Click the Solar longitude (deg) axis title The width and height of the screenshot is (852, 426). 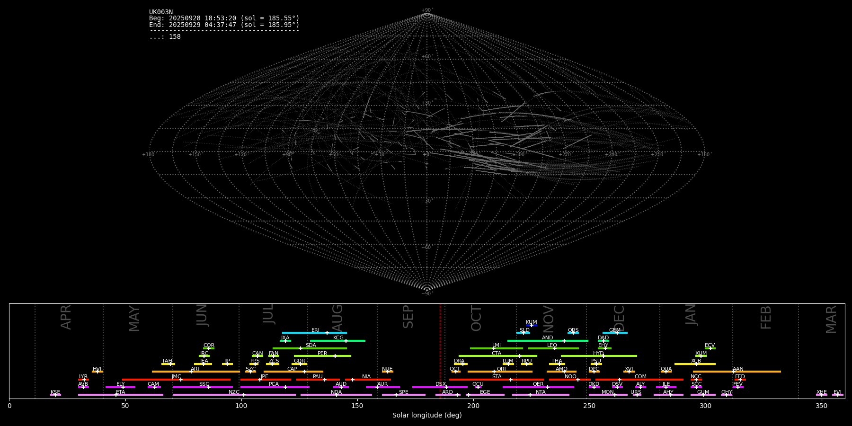pyautogui.click(x=427, y=415)
